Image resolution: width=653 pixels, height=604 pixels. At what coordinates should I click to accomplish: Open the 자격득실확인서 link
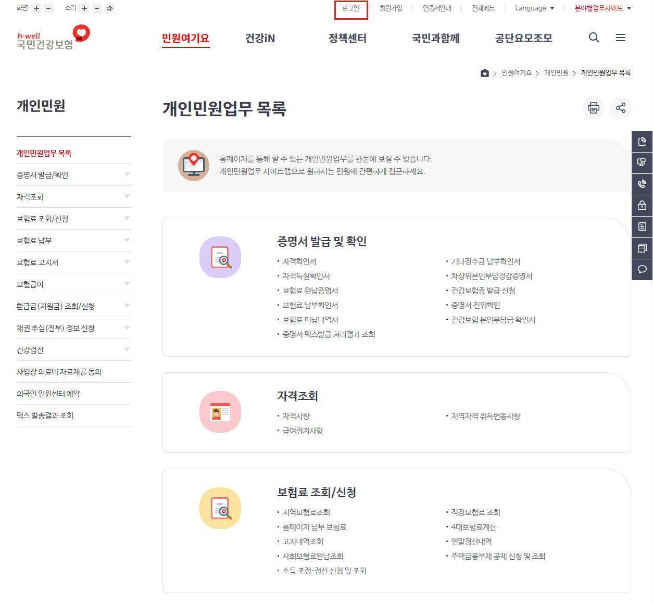click(x=306, y=276)
